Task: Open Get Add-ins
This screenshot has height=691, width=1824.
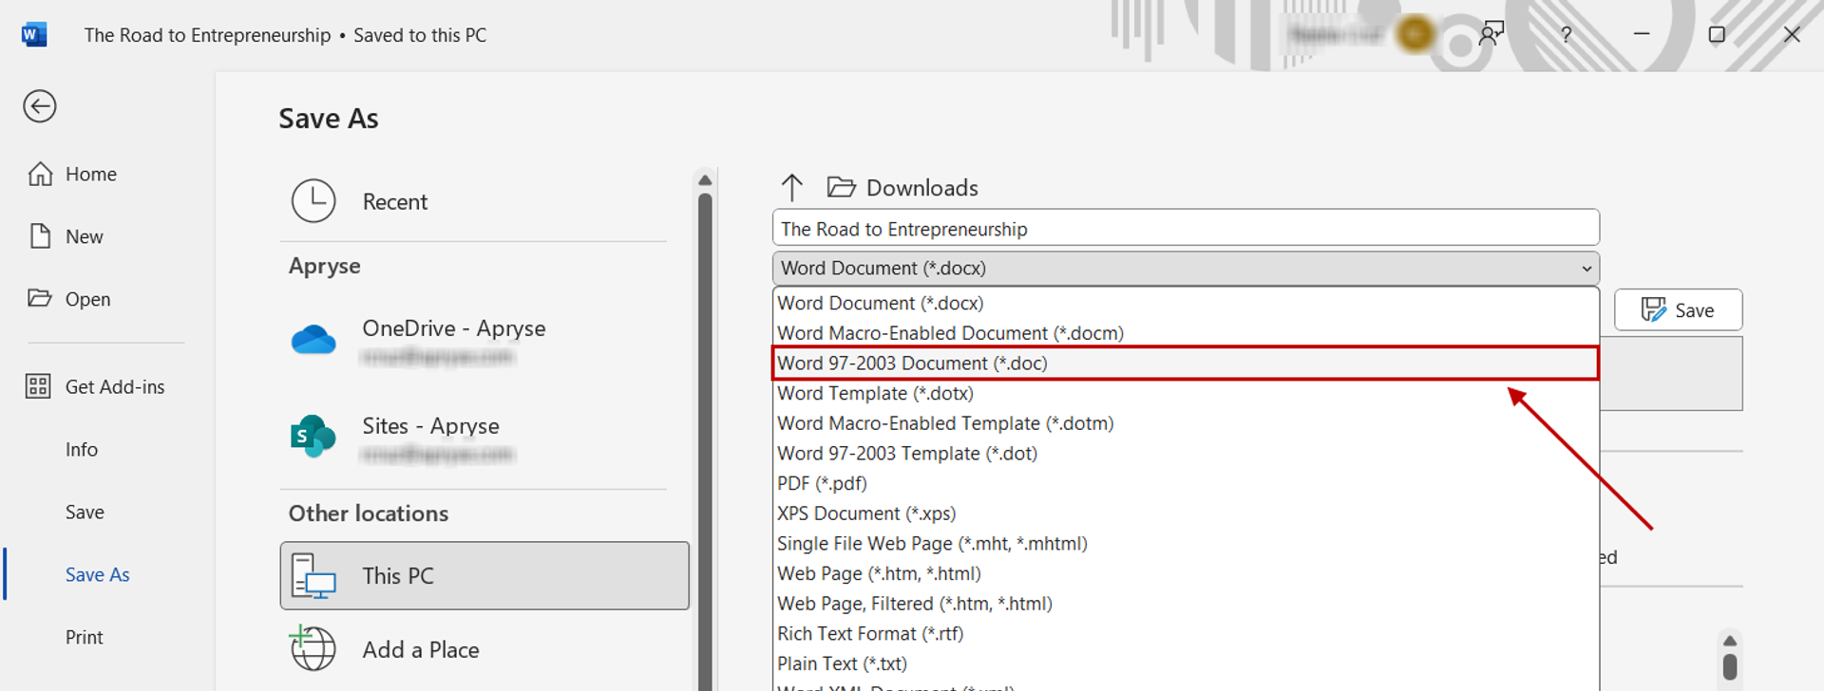Action: click(x=115, y=387)
